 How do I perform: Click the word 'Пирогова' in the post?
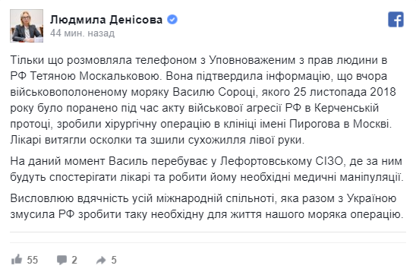pyautogui.click(x=315, y=124)
